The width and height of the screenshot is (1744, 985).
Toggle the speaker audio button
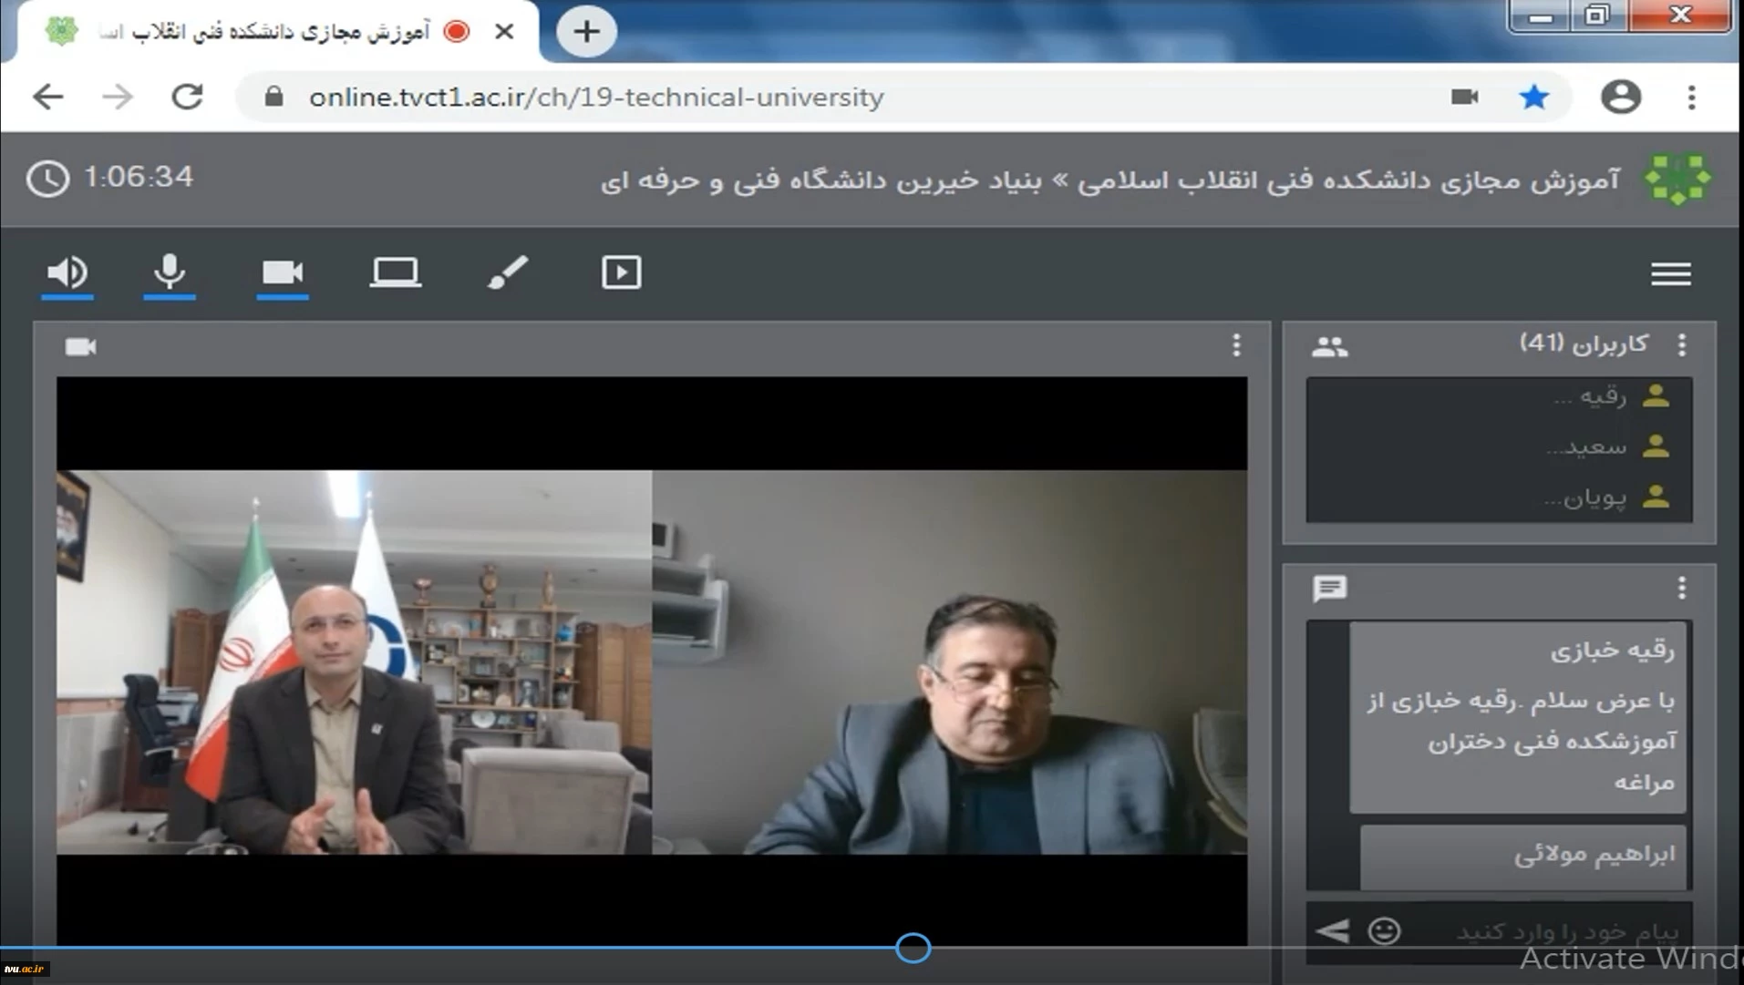point(67,272)
